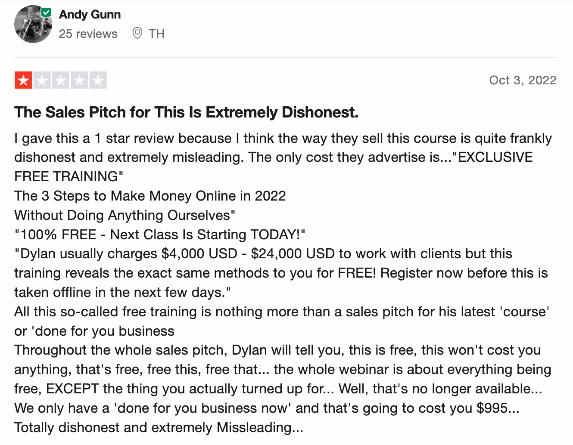This screenshot has height=445, width=573.
Task: Click the location pin icon
Action: [137, 33]
